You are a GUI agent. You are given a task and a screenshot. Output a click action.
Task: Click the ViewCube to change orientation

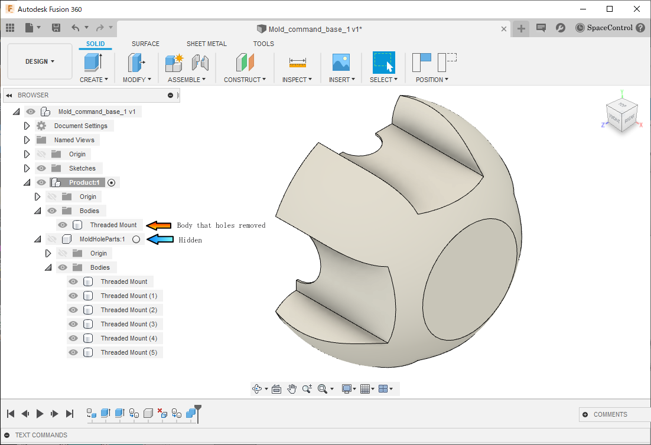point(621,116)
